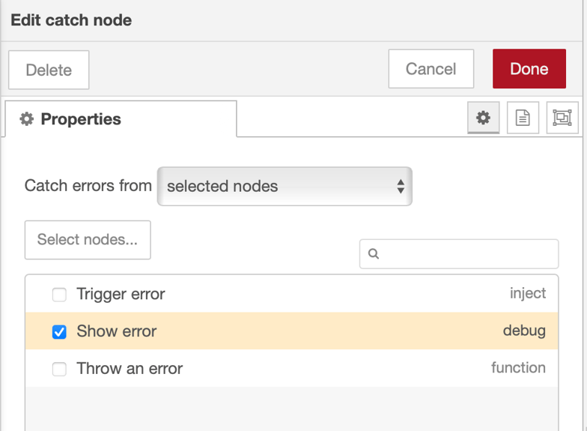Select the Trigger error inject row
587x431 pixels.
pos(292,294)
